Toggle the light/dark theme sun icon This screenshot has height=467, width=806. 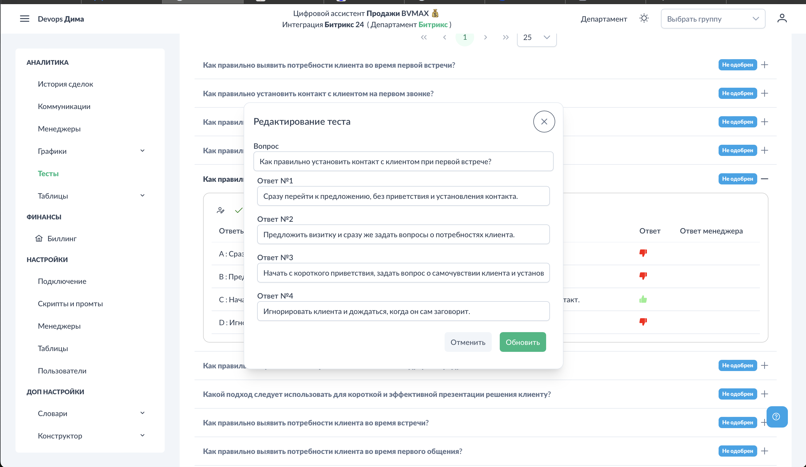click(643, 18)
